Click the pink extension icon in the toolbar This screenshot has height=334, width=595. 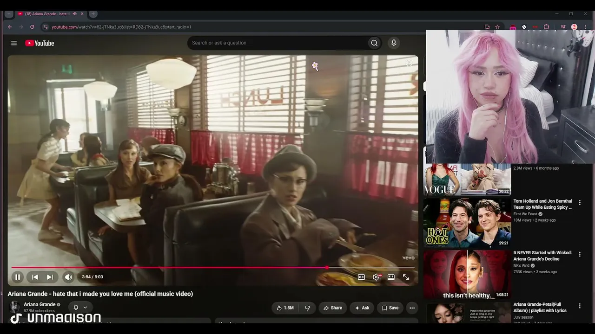click(x=513, y=27)
